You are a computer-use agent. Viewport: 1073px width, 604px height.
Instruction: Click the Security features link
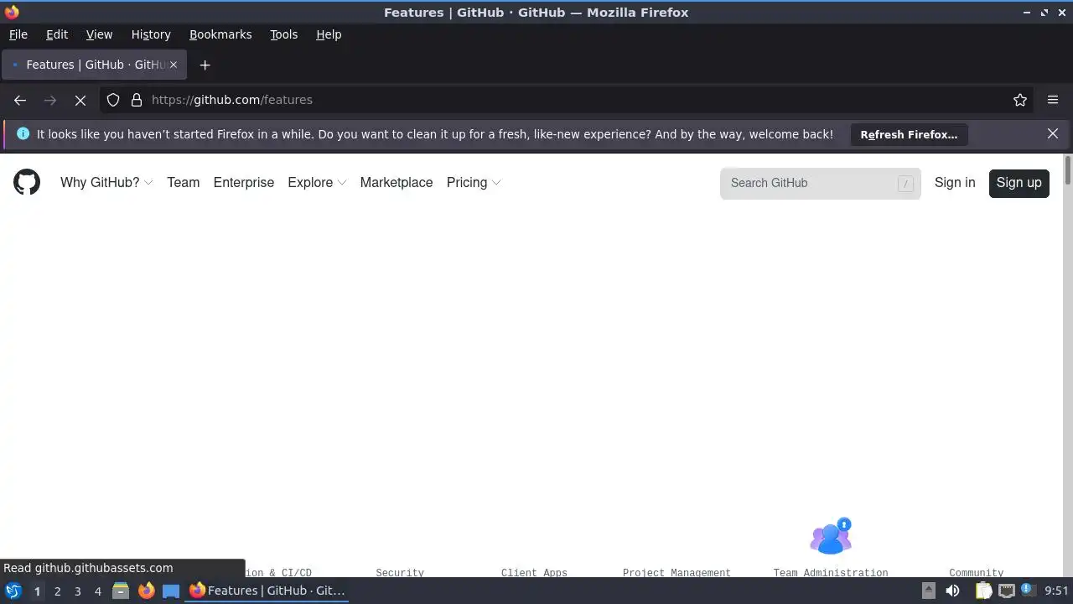tap(400, 572)
